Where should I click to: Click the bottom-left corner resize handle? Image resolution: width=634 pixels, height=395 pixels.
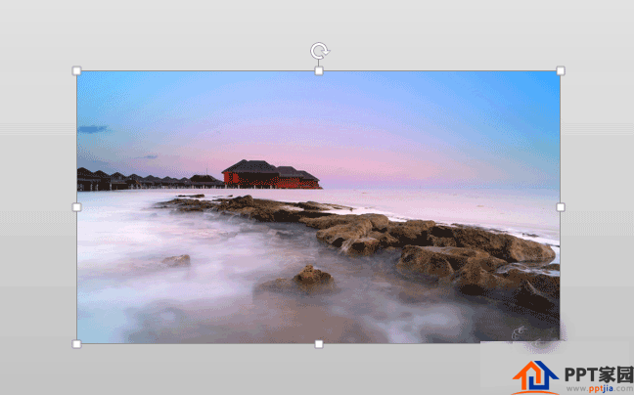pos(77,344)
